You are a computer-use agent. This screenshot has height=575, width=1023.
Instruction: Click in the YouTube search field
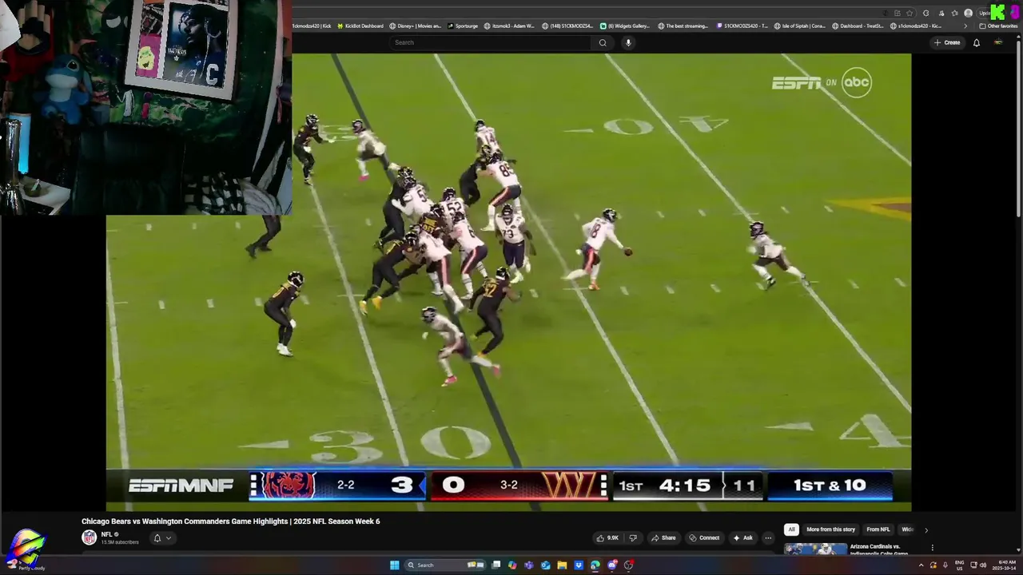[492, 42]
